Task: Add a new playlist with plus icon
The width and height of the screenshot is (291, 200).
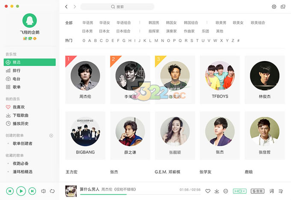Action: pyautogui.click(x=51, y=135)
